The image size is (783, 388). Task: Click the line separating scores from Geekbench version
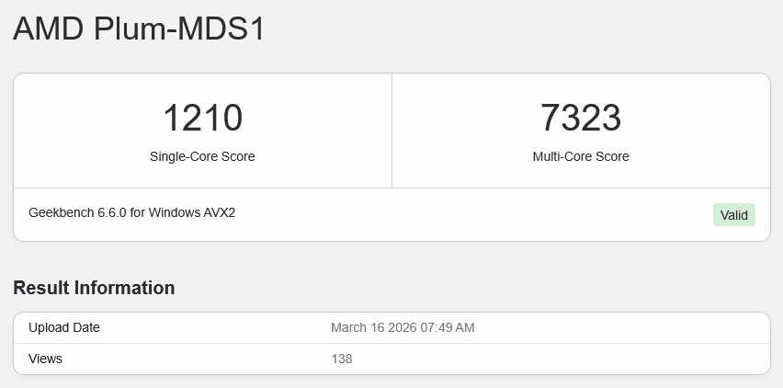(391, 188)
